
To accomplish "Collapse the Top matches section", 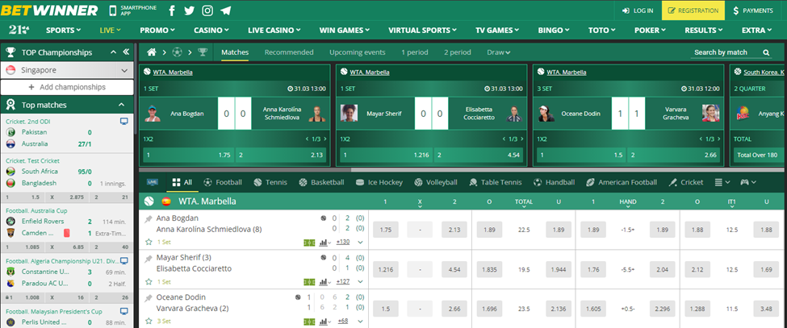I will coord(121,105).
